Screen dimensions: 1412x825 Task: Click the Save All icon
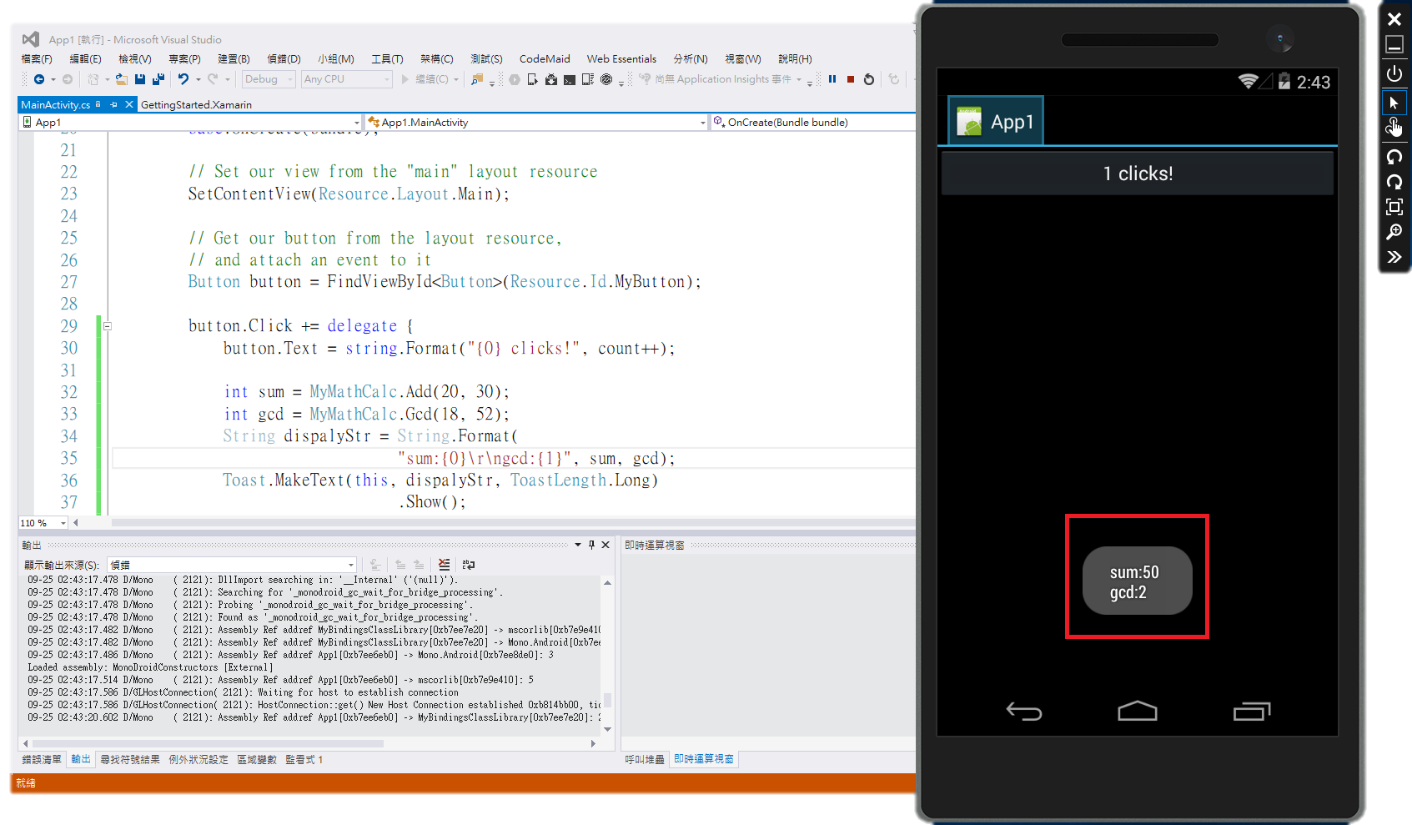(x=158, y=79)
